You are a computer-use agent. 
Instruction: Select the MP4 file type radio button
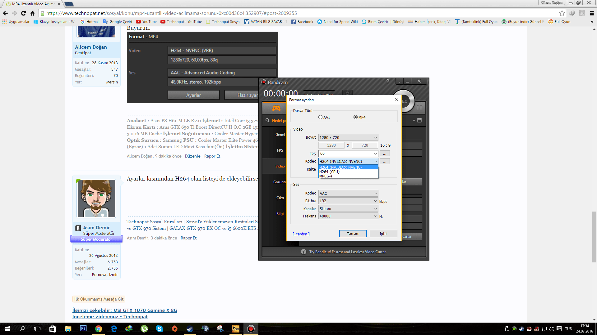pyautogui.click(x=355, y=117)
